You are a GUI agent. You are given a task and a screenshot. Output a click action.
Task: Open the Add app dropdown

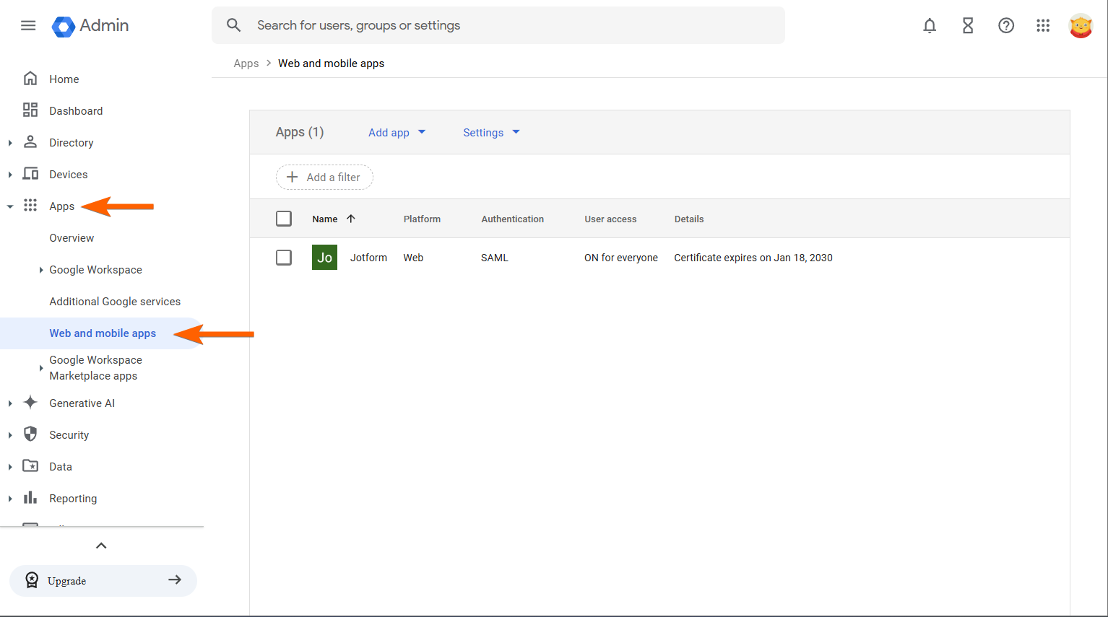click(x=397, y=133)
